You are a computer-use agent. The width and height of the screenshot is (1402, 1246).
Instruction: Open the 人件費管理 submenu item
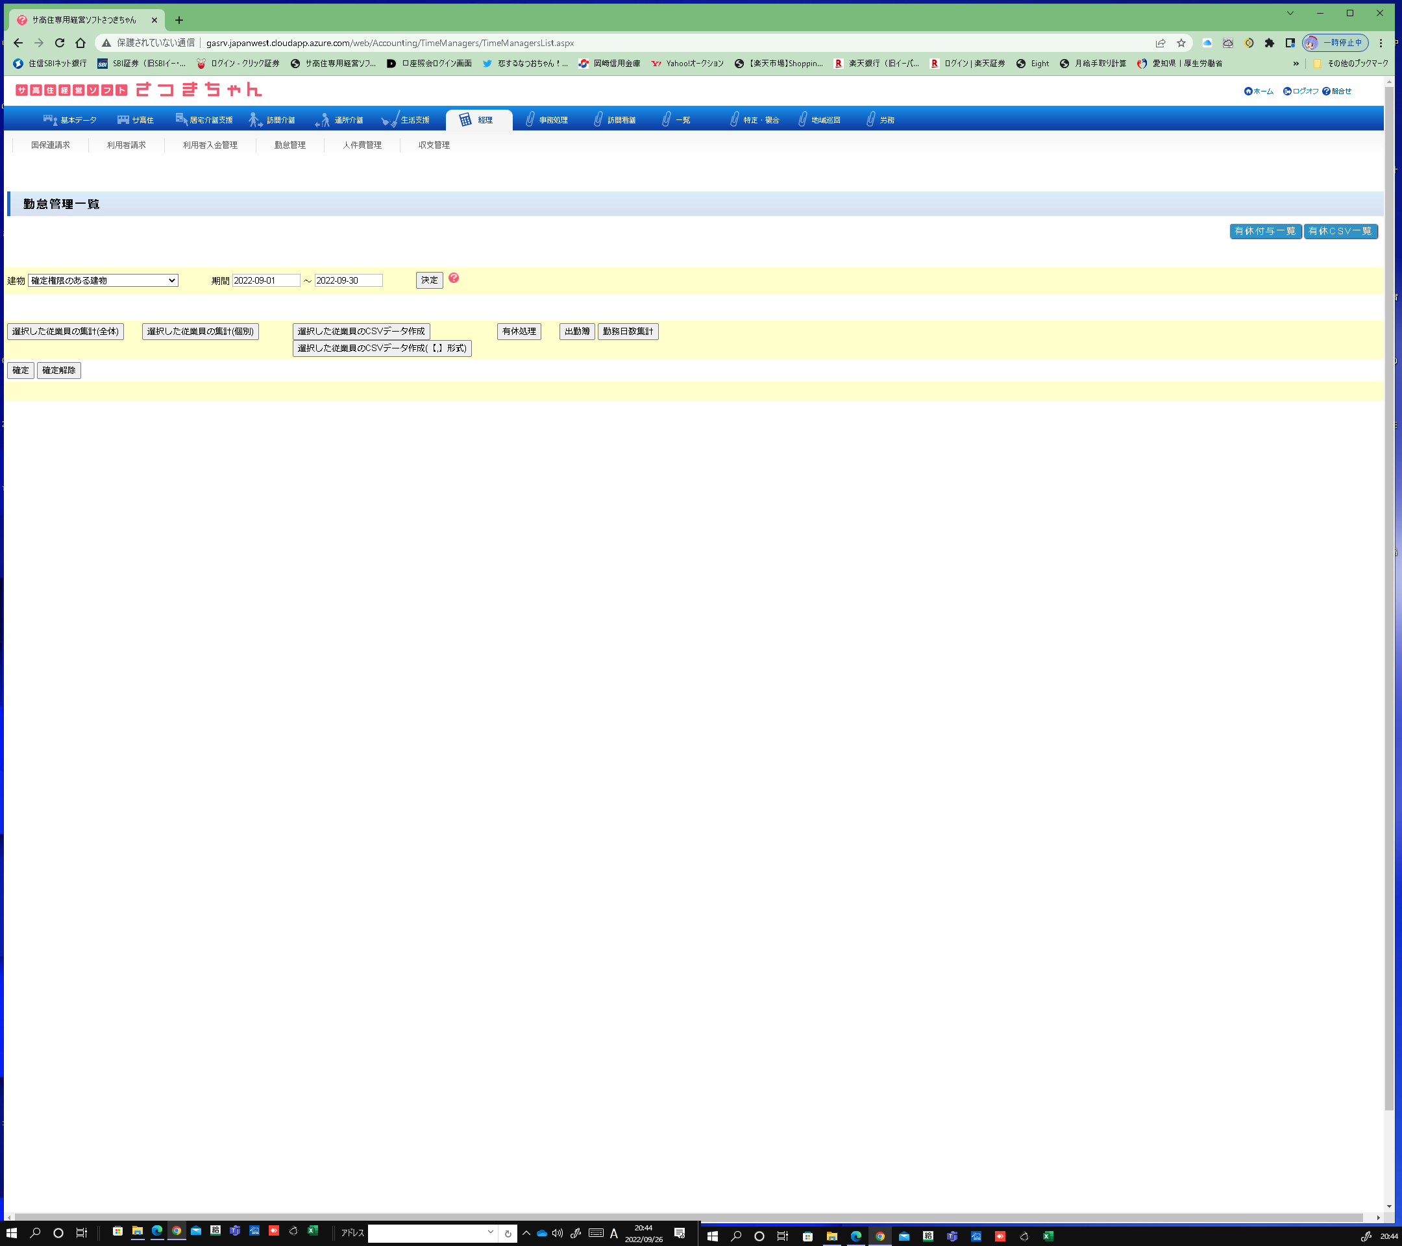tap(362, 145)
